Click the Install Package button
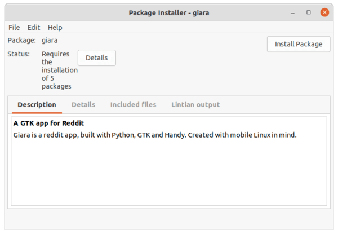This screenshot has height=234, width=338. click(299, 44)
